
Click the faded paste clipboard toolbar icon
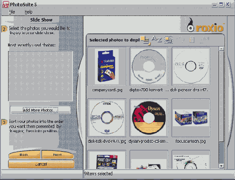[192, 40]
